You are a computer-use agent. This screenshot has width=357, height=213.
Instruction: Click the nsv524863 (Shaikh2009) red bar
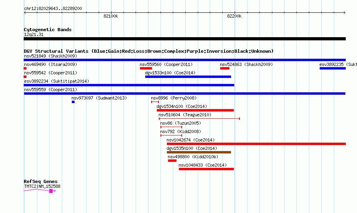click(x=225, y=68)
